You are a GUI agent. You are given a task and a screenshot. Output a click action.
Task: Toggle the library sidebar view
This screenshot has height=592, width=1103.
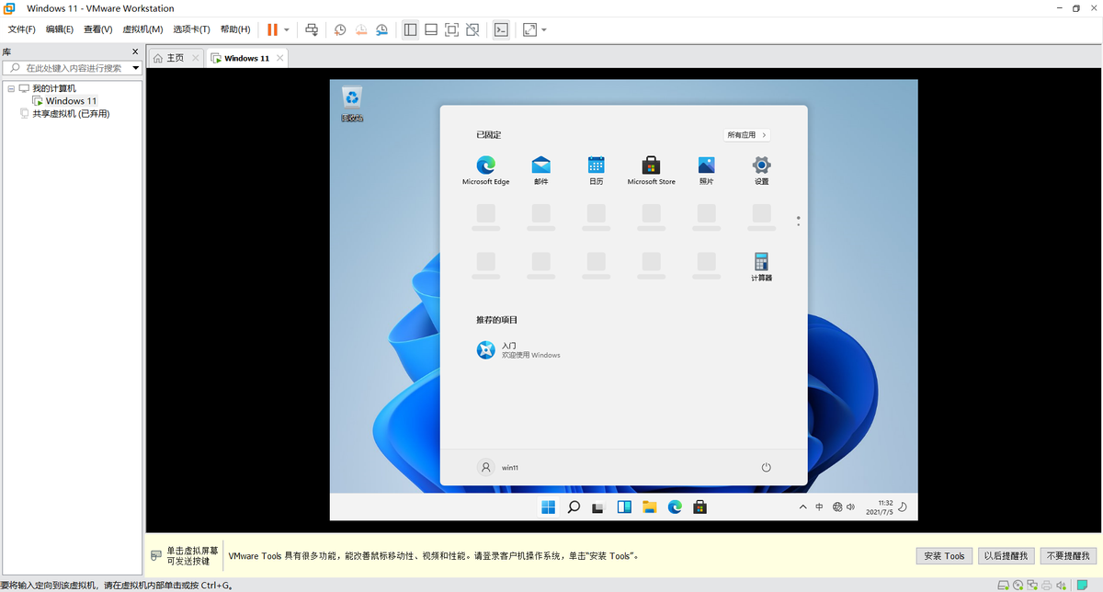(410, 29)
